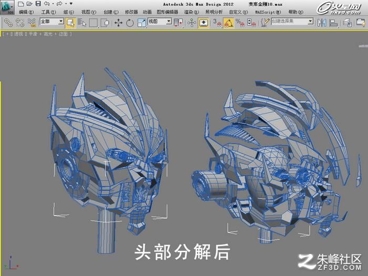This screenshot has height=276, width=368.
Task: Click the Bind to Space Warp icon
Action: (32, 23)
